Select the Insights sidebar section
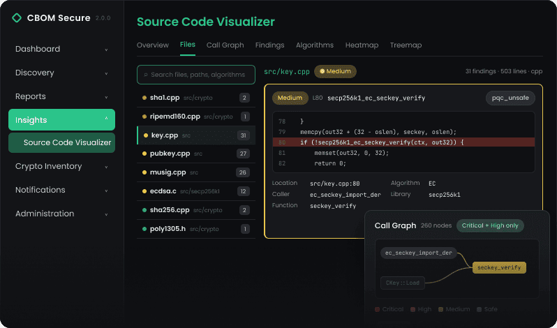Screen dimensions: 557x328 click(62, 119)
